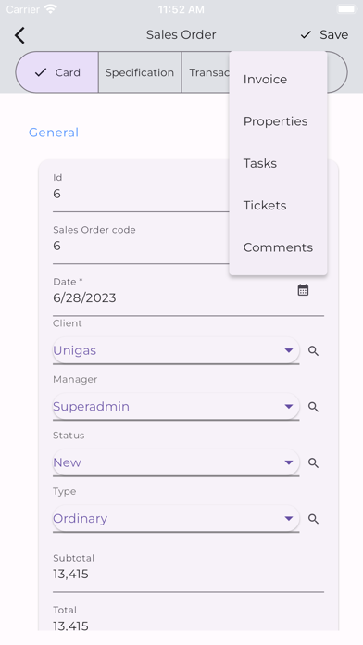
Task: Open the Type dropdown showing Ordinary
Action: (176, 518)
